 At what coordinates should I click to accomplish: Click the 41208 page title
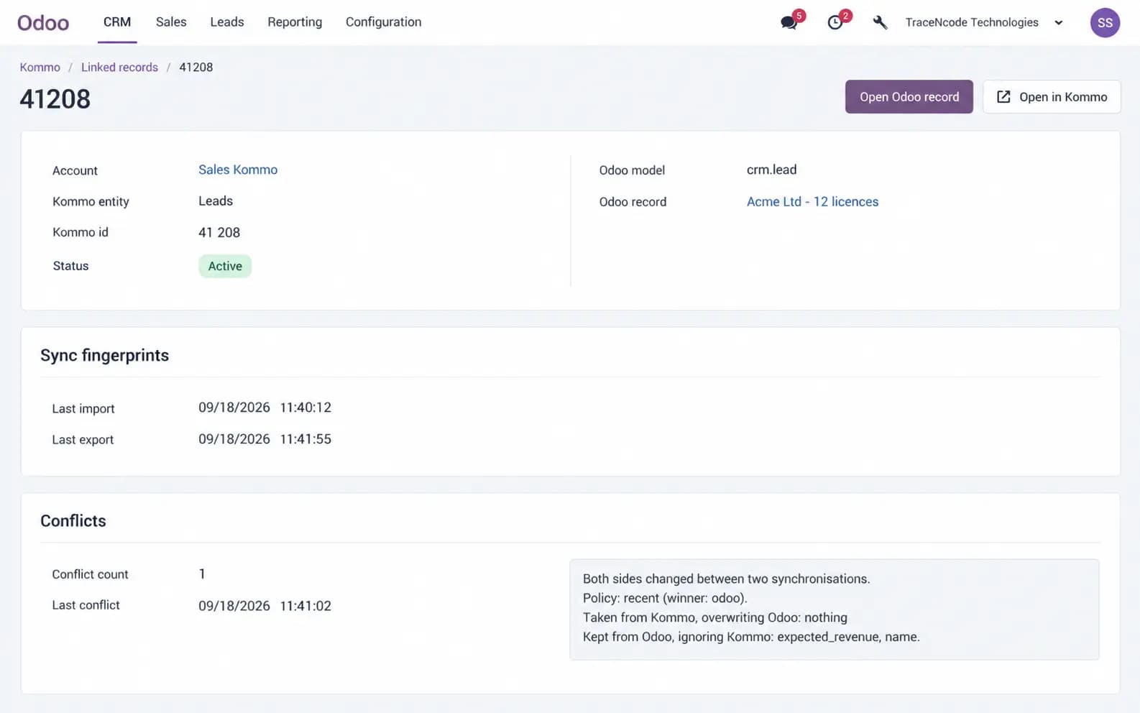tap(55, 99)
